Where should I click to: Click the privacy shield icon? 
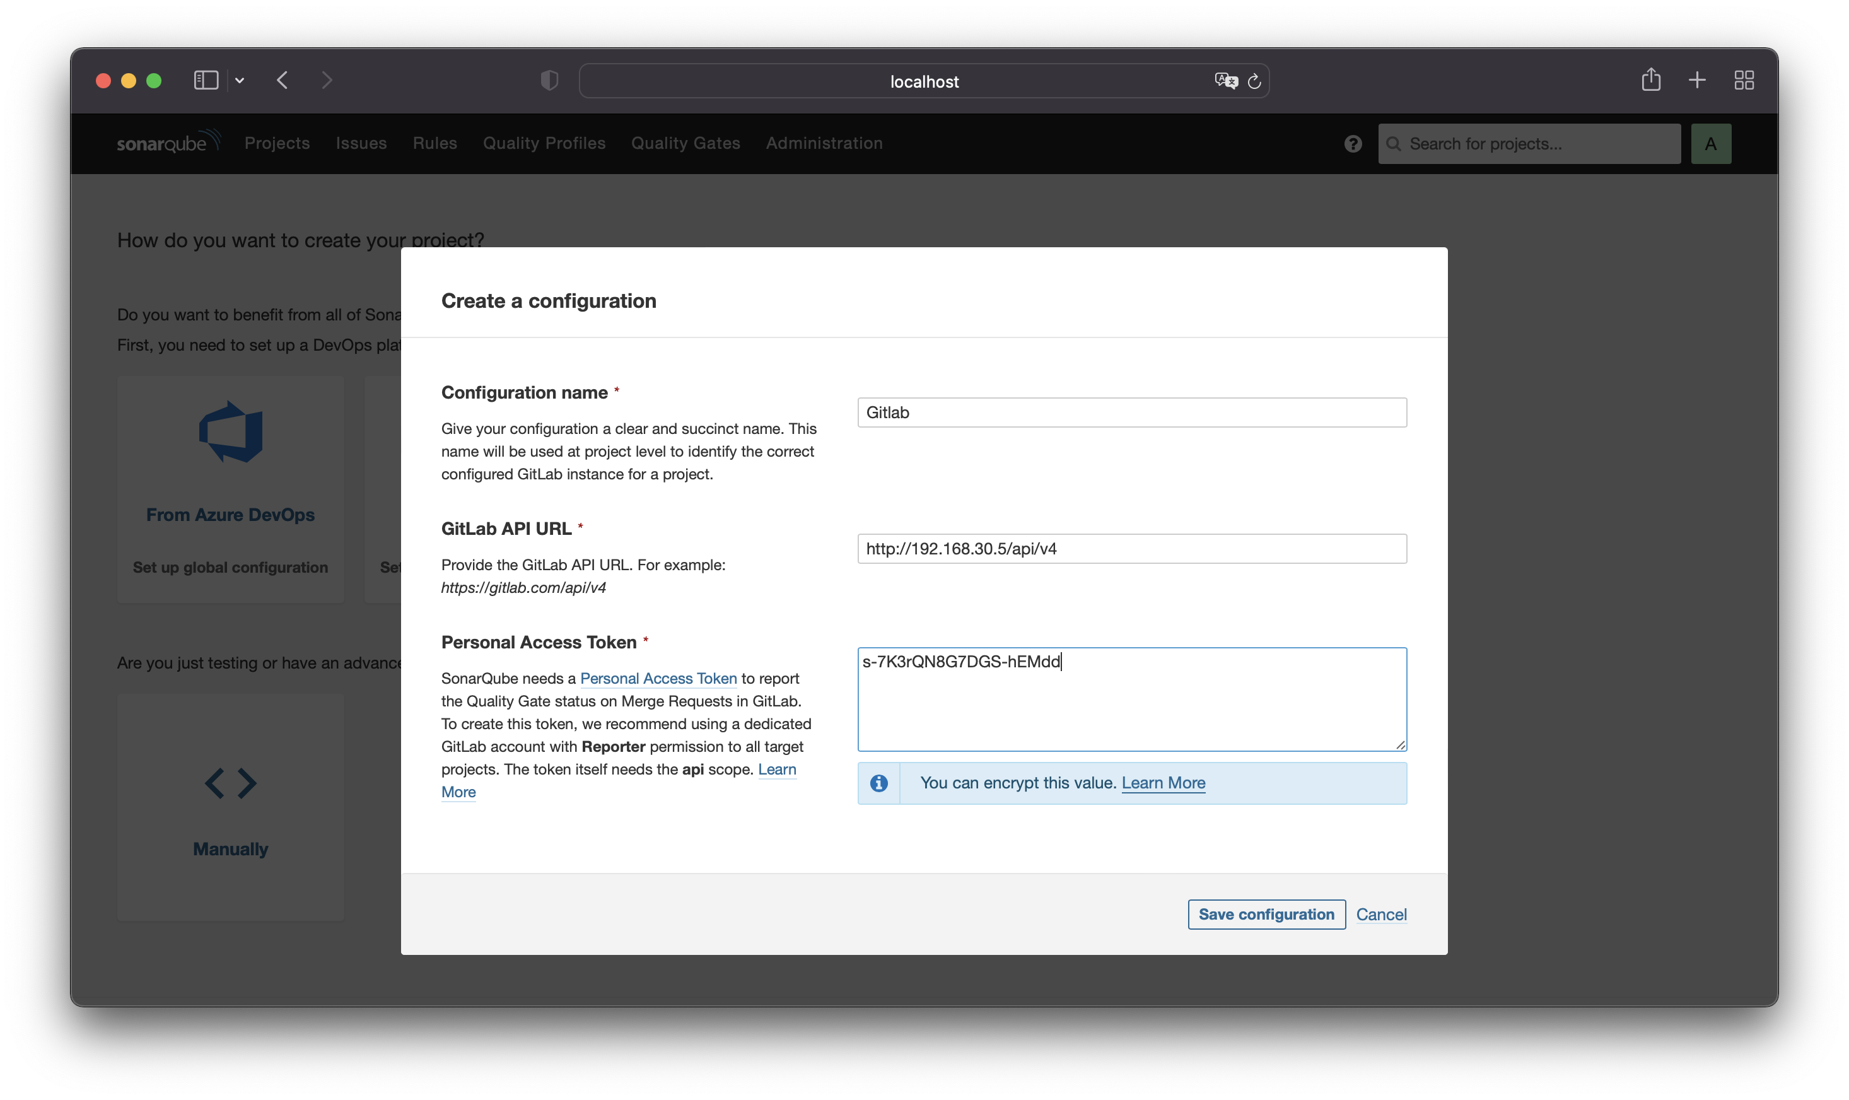tap(549, 80)
